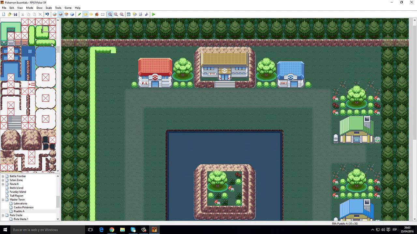The height and width of the screenshot is (234, 417).
Task: Pick the blue water tile in tileset
Action: tap(45, 56)
